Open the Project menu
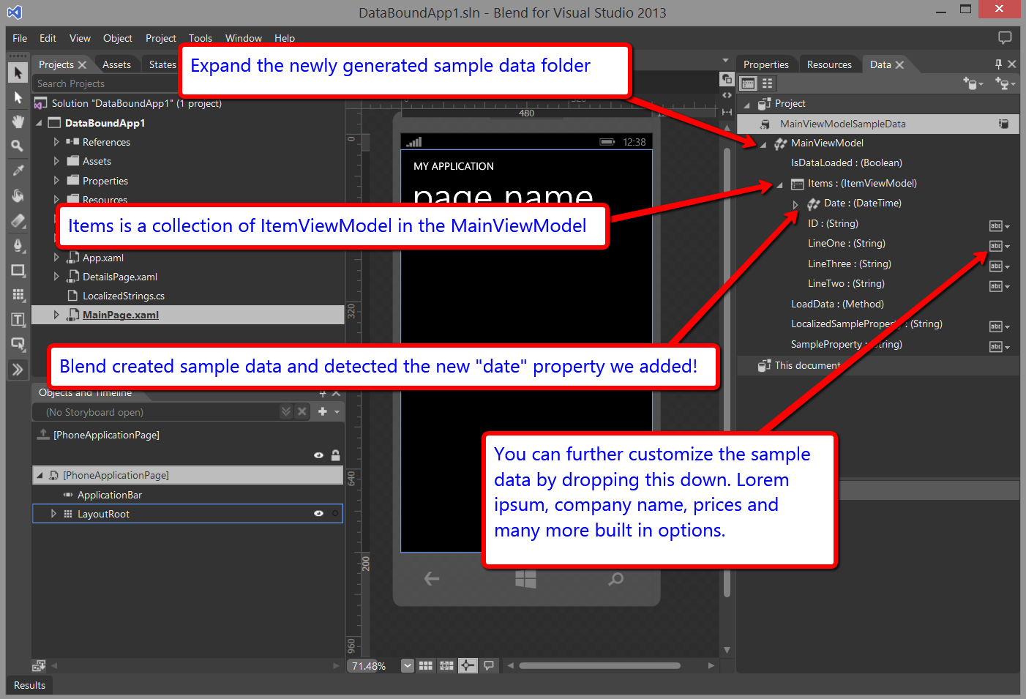The image size is (1026, 699). [x=160, y=38]
